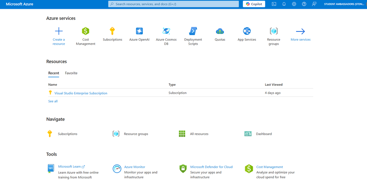Go to All resources text under Navigate
This screenshot has width=367, height=189.
199,134
